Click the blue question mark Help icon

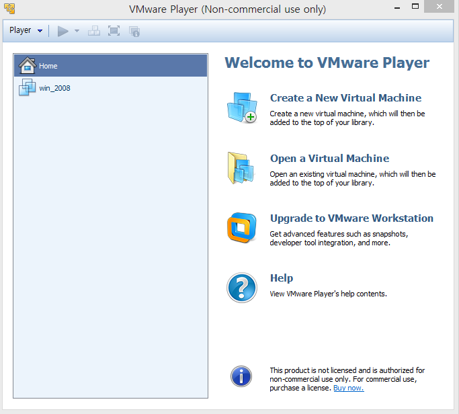coord(242,288)
